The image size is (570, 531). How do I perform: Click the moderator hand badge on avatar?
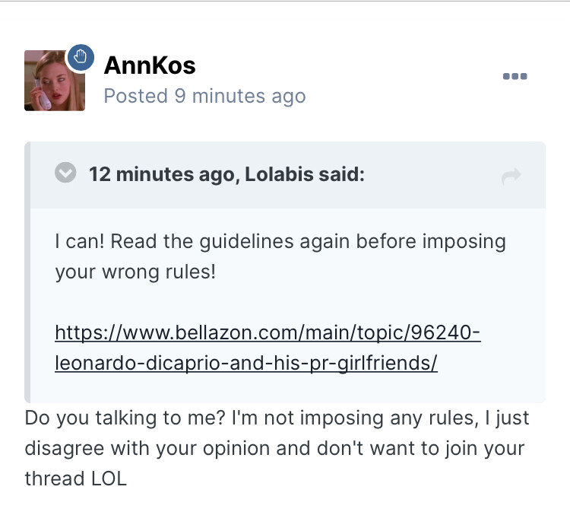80,57
